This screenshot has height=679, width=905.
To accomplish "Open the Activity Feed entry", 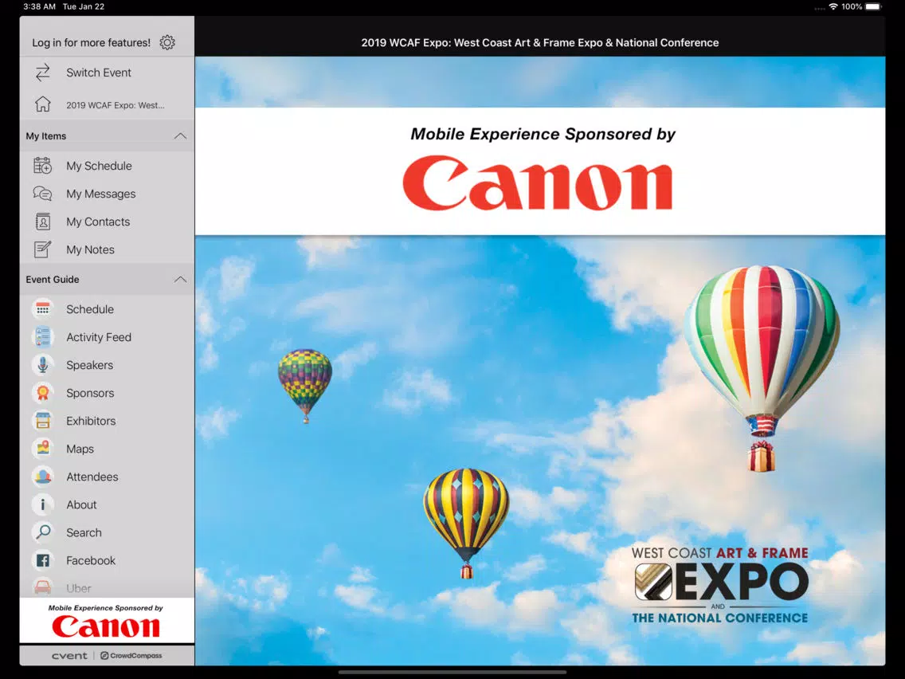I will coord(107,337).
